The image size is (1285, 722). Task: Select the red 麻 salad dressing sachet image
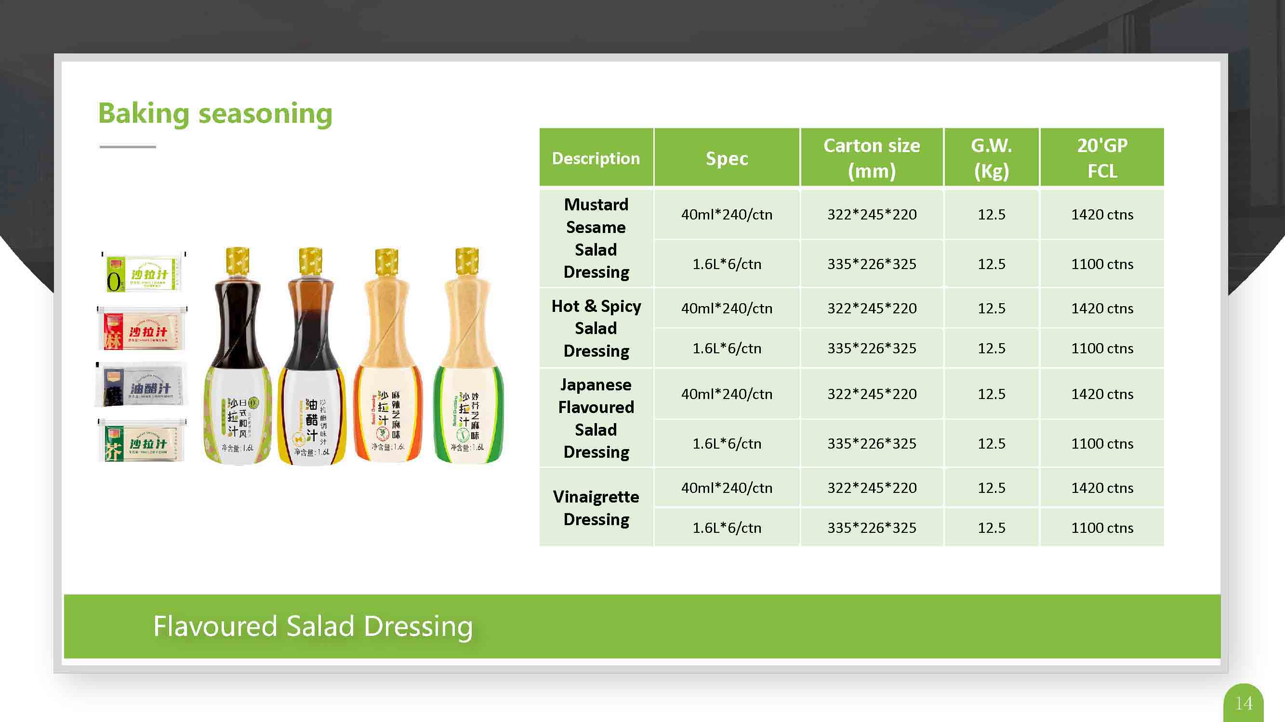click(x=142, y=329)
